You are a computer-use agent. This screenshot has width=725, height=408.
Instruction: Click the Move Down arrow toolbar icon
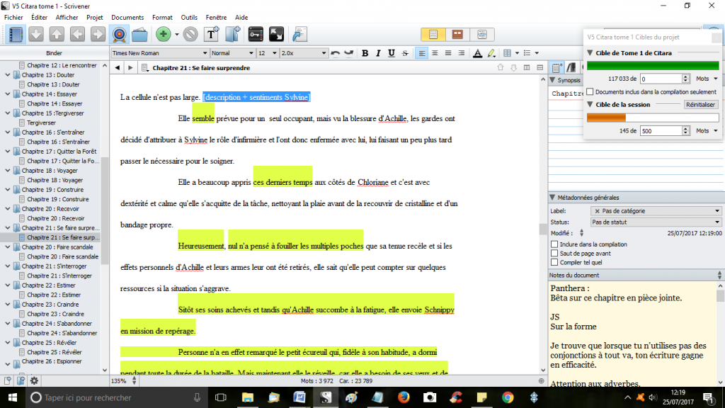pos(36,35)
